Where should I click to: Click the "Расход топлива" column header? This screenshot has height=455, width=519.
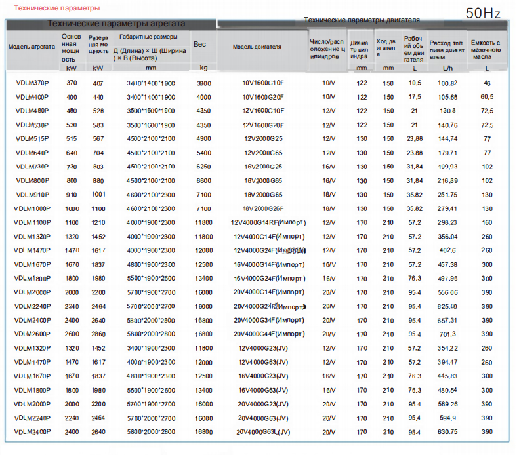[x=447, y=47]
